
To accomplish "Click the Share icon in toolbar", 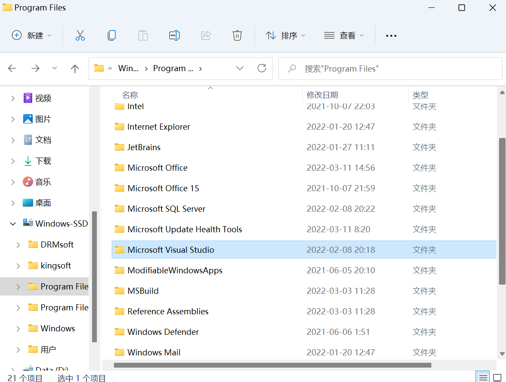I will [206, 35].
